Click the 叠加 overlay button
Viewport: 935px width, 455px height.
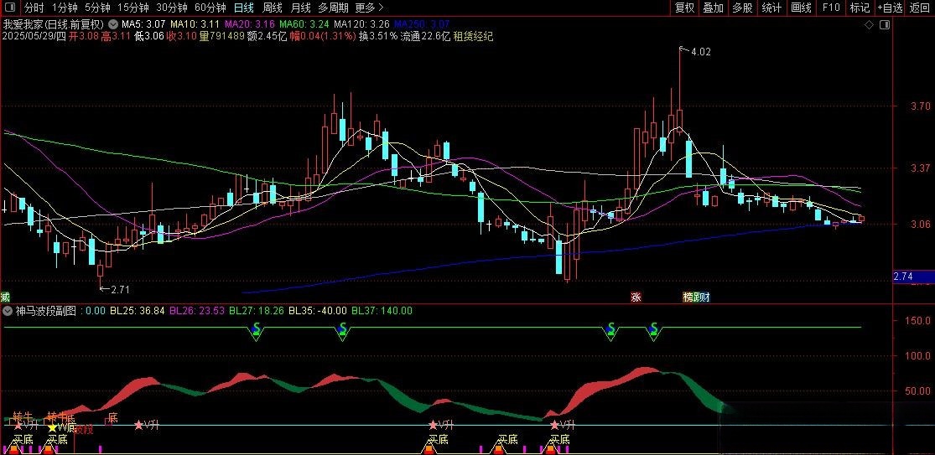pos(714,8)
